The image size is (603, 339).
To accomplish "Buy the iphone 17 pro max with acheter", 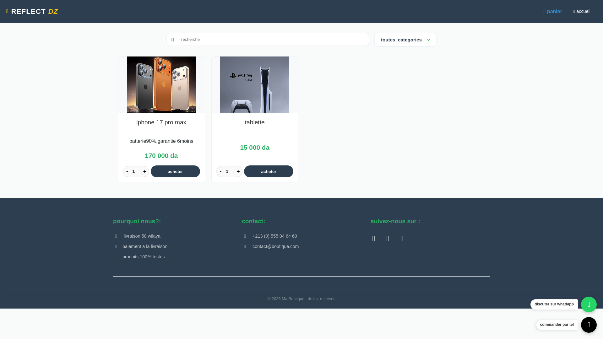I will pos(175,171).
